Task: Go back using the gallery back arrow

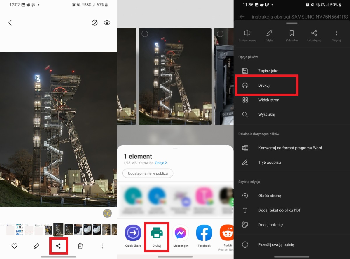Action: [x=10, y=23]
